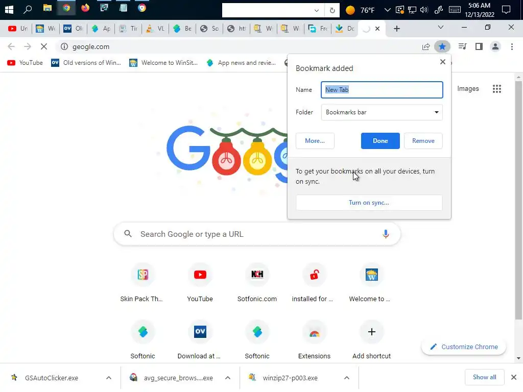Image resolution: width=523 pixels, height=392 pixels.
Task: Open the Google apps grid
Action: pos(496,89)
